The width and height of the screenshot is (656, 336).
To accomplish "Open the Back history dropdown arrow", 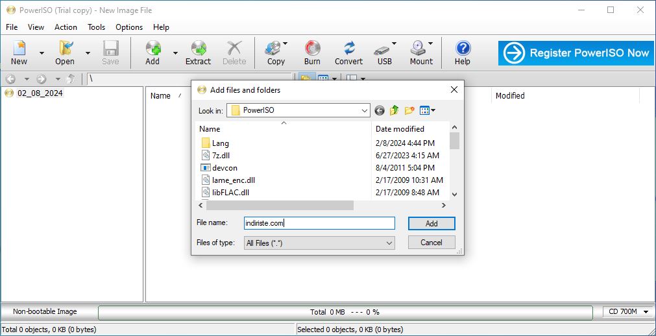I will click(x=27, y=79).
